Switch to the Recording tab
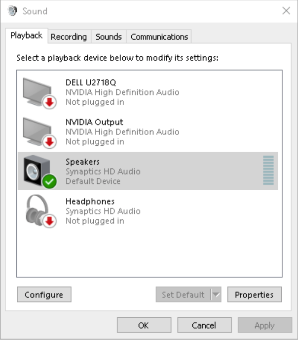298x340 pixels. pos(69,37)
